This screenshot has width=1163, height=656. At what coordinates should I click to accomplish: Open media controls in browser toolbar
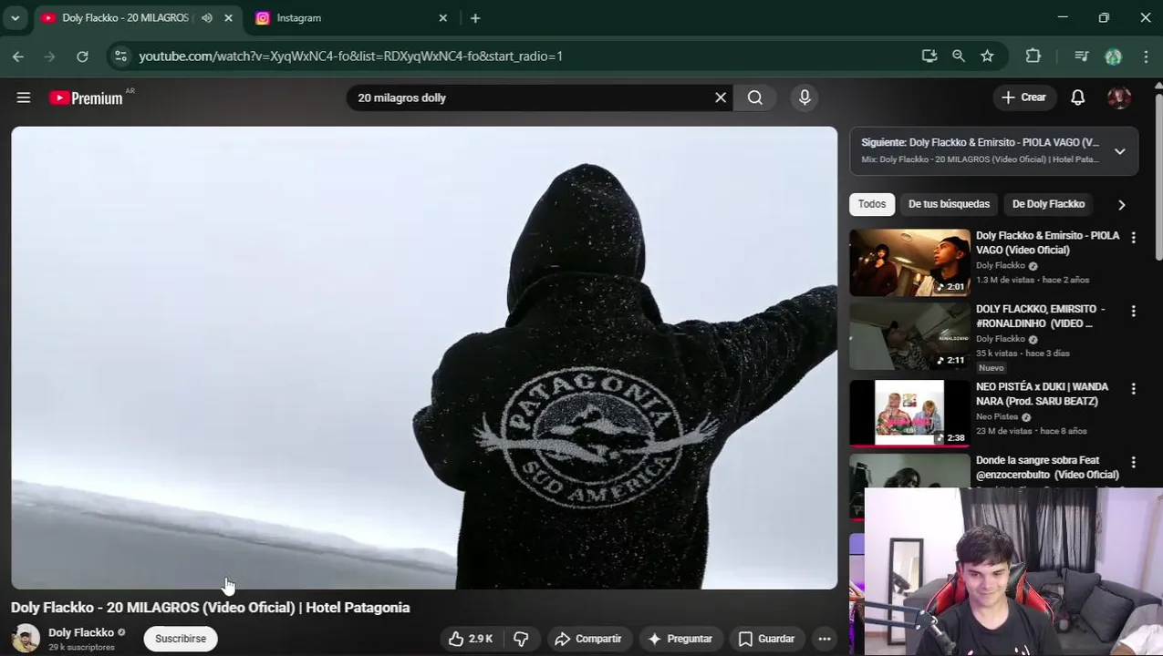point(1082,56)
